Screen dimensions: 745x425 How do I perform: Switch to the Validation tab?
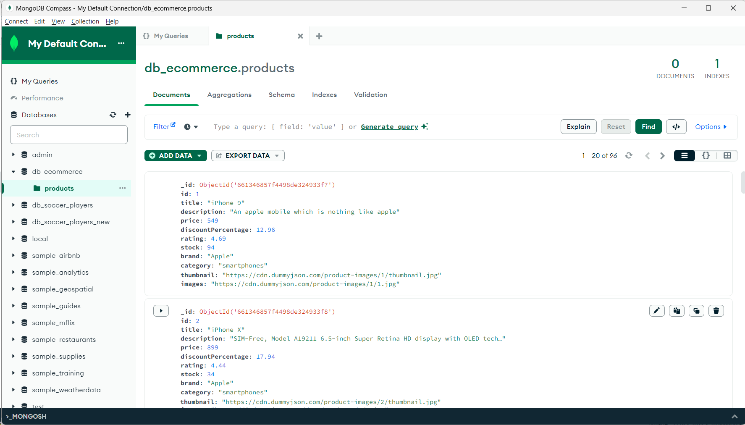click(x=370, y=95)
